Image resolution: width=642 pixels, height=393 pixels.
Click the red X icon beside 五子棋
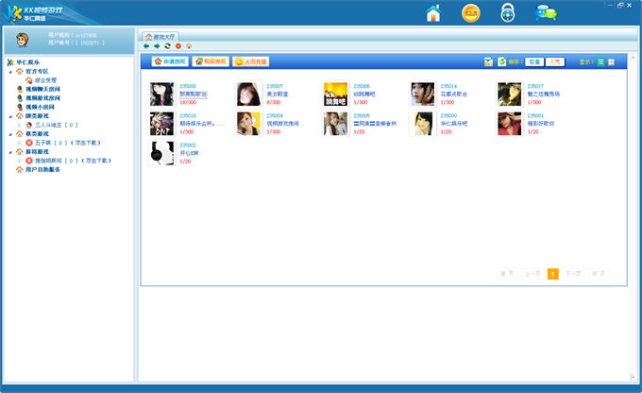[x=28, y=143]
